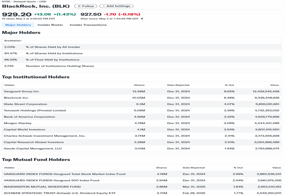Open the Insider Transactions tab
Image resolution: width=285 pixels, height=195 pixels.
(x=88, y=25)
